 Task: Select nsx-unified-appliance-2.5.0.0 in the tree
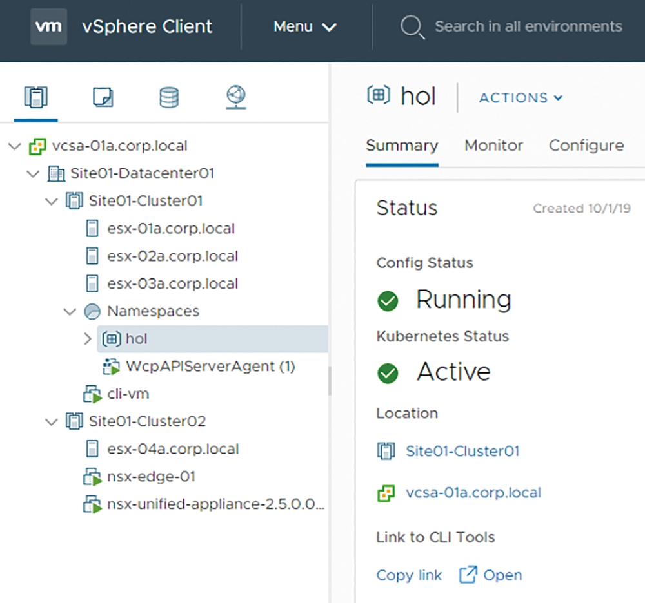[216, 504]
